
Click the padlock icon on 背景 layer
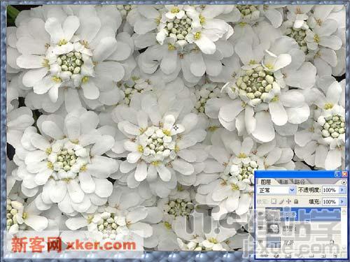[332, 242]
